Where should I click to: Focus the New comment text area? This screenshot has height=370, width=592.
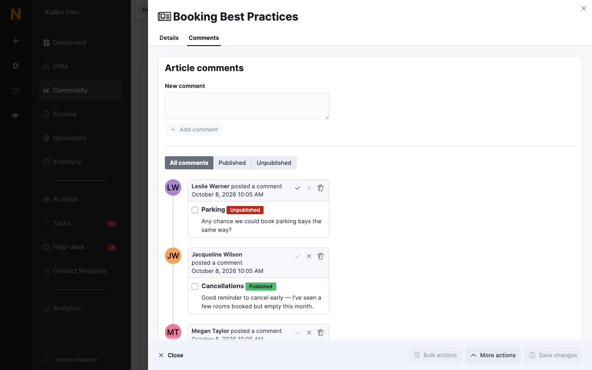[x=247, y=106]
